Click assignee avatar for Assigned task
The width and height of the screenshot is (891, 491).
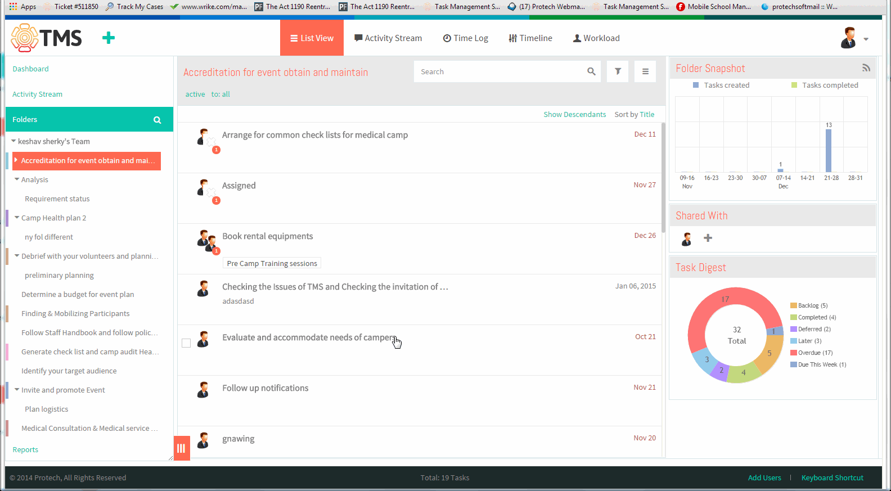[203, 187]
